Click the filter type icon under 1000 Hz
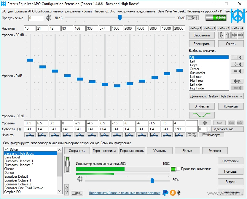This screenshot has height=199, width=247. (x=117, y=135)
